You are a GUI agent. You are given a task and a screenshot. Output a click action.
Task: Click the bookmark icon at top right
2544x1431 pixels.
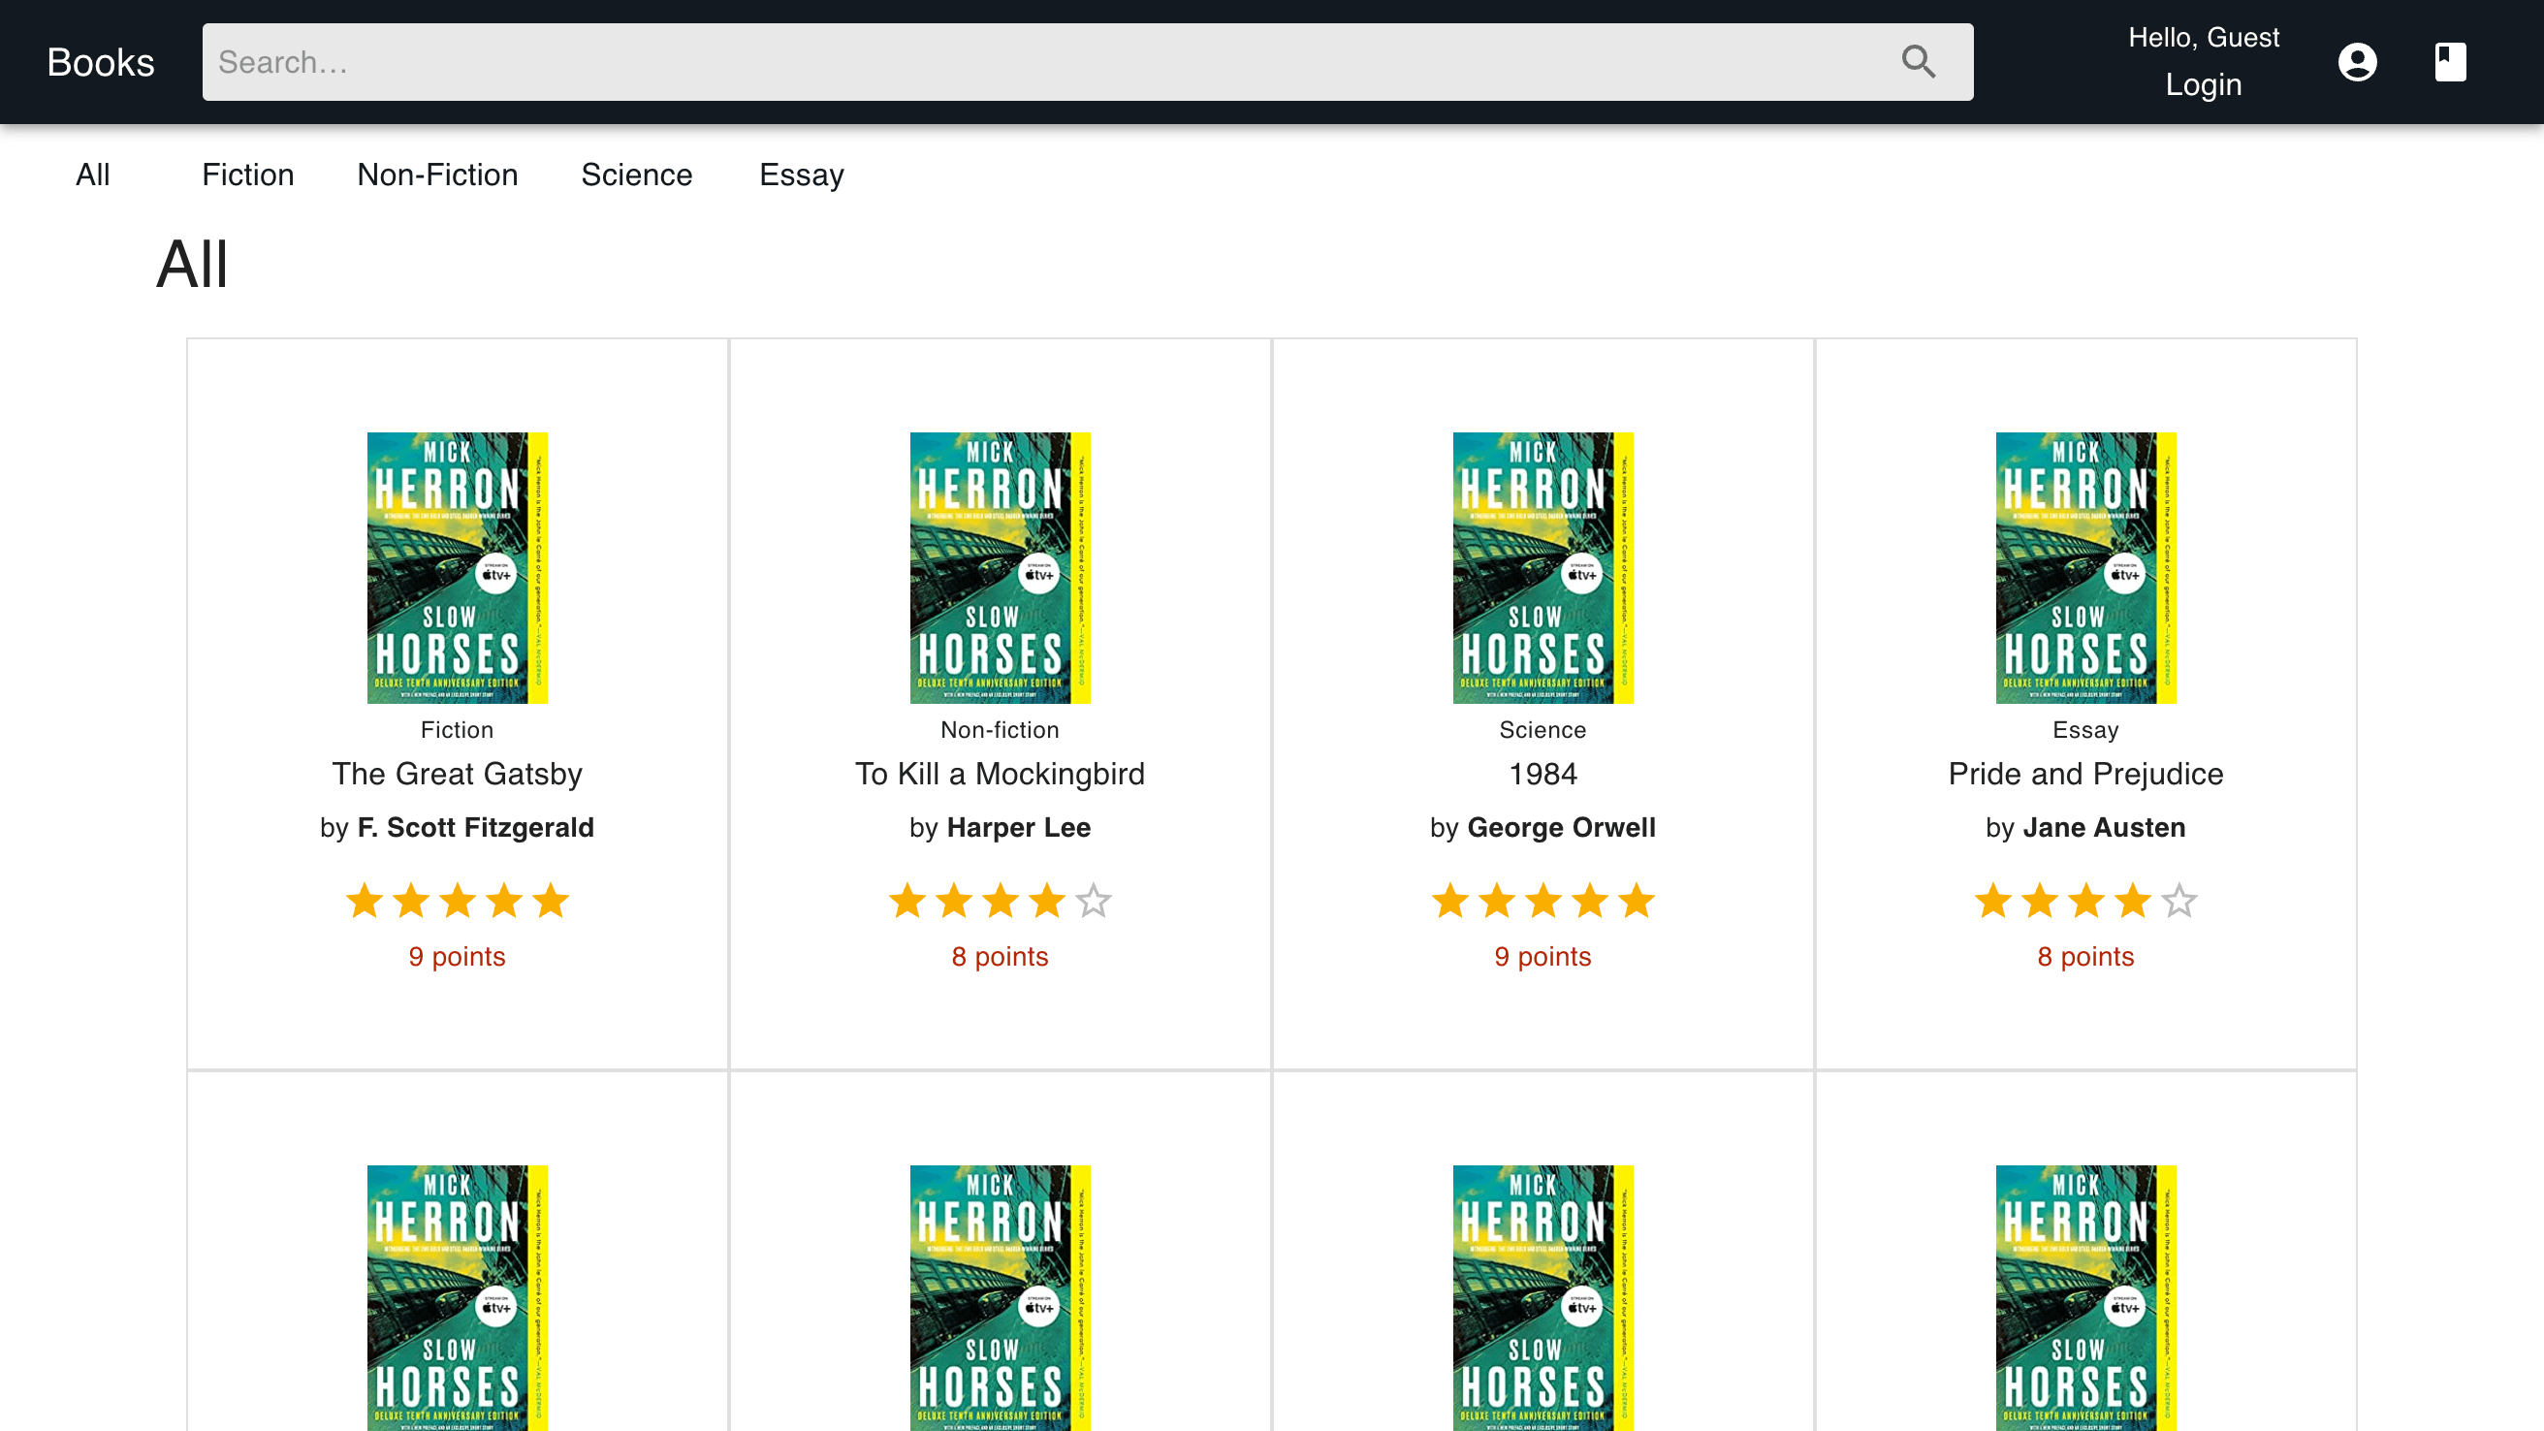(2450, 61)
